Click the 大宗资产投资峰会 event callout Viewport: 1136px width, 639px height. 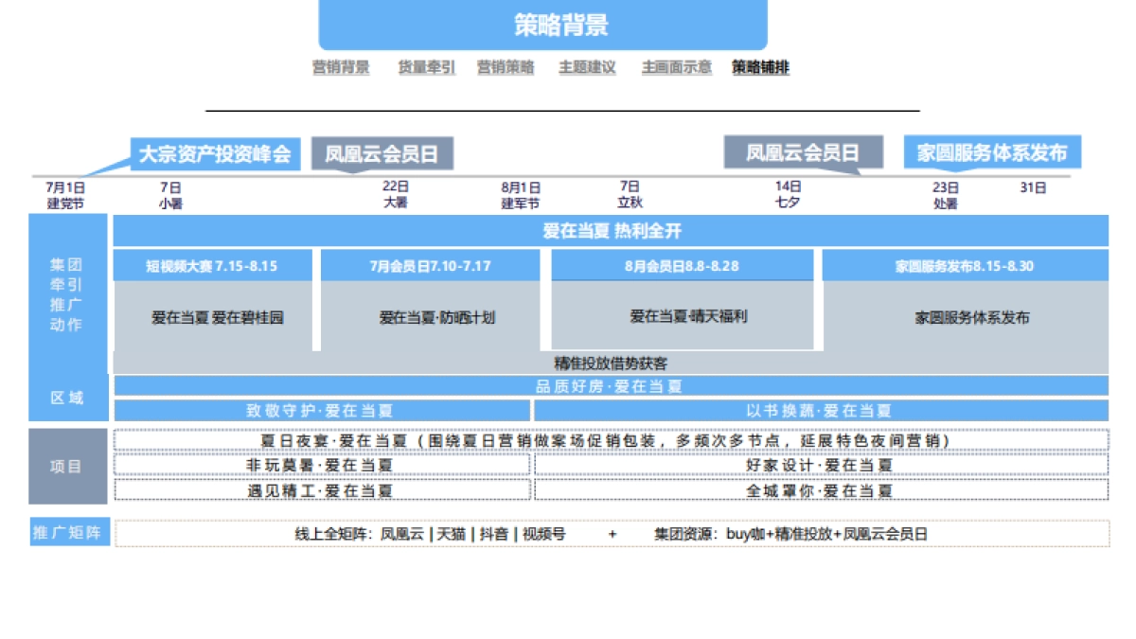[217, 151]
